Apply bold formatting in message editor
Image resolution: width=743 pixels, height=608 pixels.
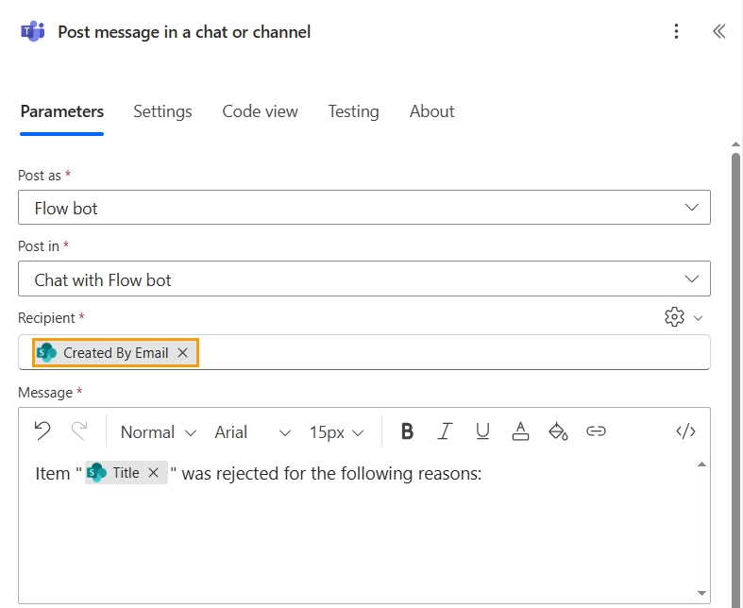[407, 431]
